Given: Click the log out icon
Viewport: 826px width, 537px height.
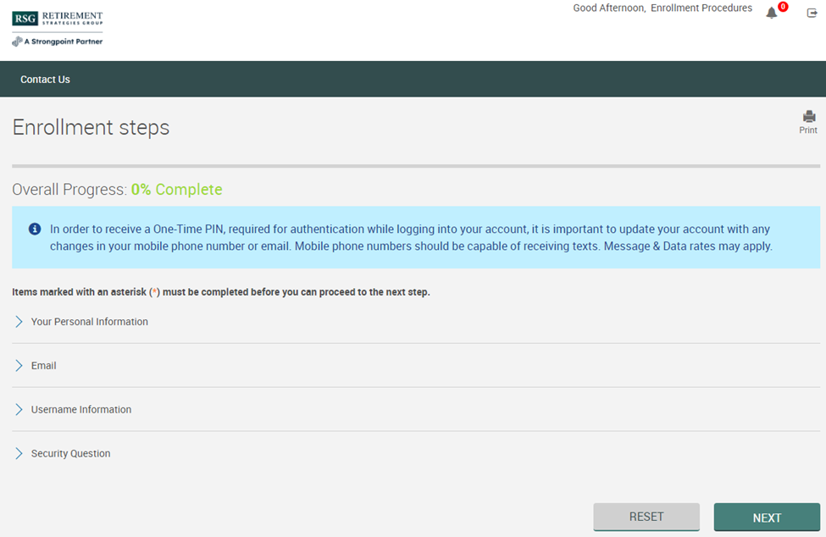Looking at the screenshot, I should 812,13.
